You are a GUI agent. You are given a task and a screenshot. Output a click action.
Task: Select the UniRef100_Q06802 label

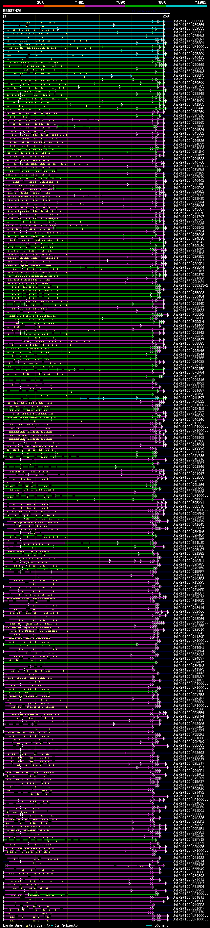click(188, 228)
